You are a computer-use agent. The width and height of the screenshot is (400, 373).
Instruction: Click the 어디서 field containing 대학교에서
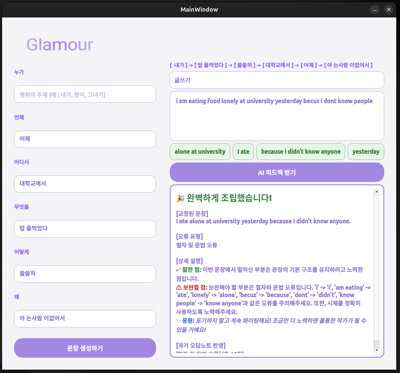point(85,184)
